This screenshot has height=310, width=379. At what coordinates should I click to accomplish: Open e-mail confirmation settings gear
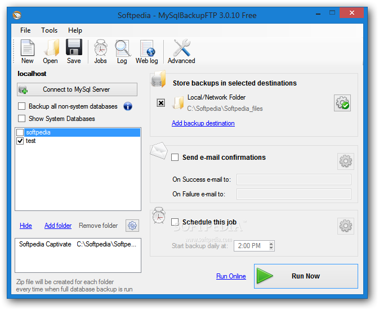pyautogui.click(x=346, y=161)
